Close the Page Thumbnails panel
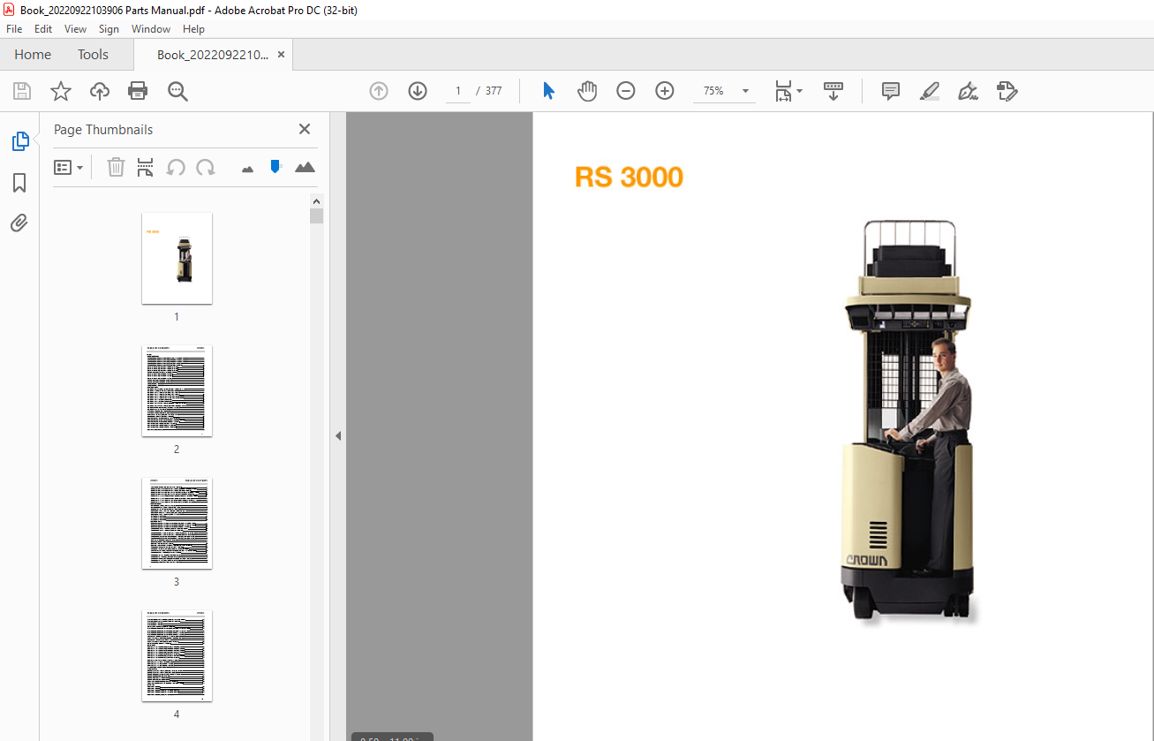 305,129
